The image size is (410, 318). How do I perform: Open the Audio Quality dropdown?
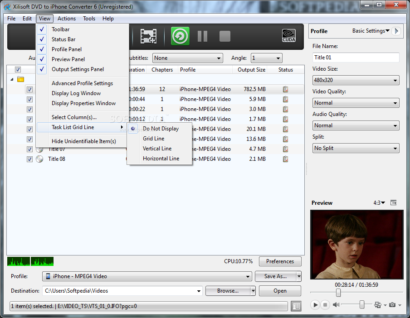pos(356,125)
